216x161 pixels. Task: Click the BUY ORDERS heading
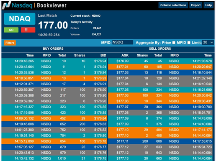coord(53,49)
